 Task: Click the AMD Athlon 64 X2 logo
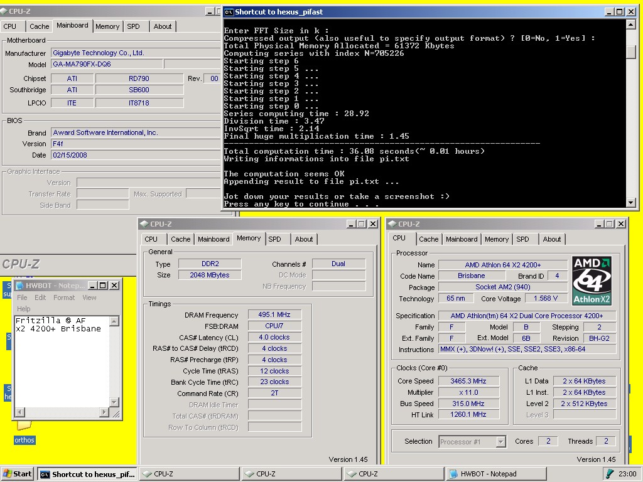[592, 281]
